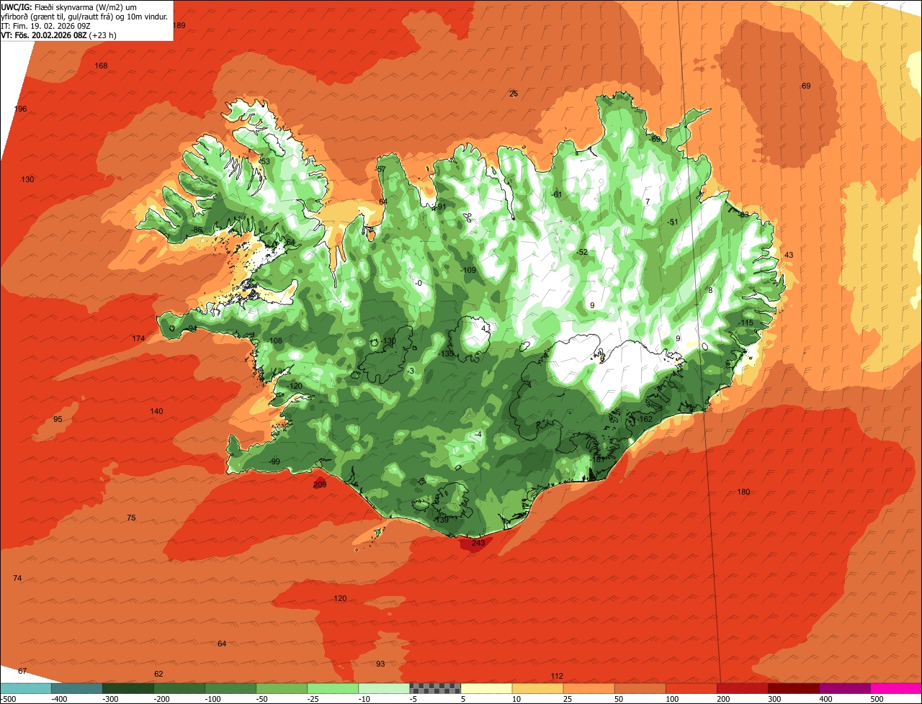Click the map value '-51'
Viewport: 922px width, 704px height.
pyautogui.click(x=673, y=222)
